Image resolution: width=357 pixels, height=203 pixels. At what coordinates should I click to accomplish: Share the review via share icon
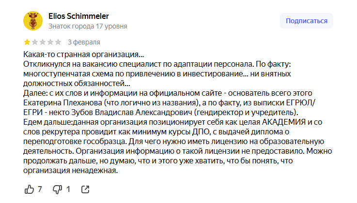[85, 189]
